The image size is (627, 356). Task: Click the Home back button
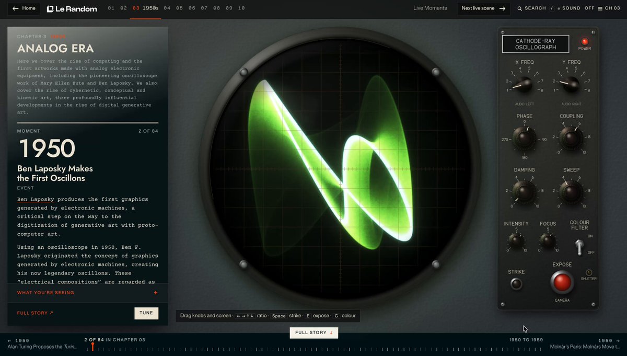(x=24, y=8)
